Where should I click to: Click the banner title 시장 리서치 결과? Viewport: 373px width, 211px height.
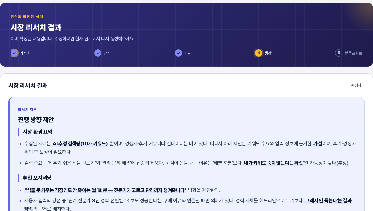(36, 27)
